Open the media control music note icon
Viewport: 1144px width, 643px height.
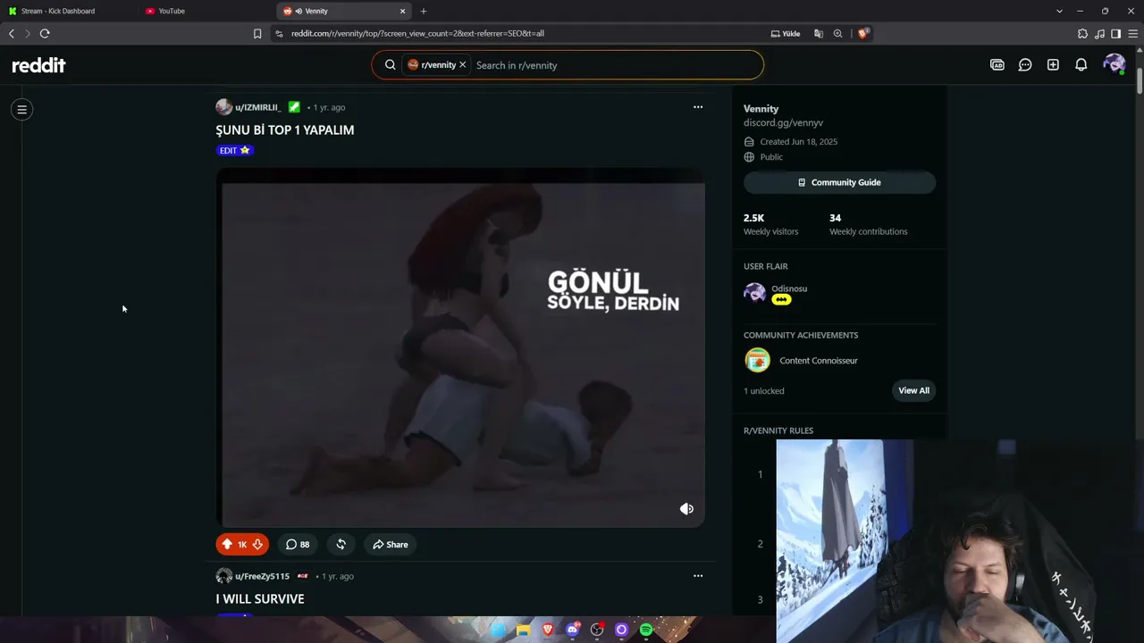click(x=1099, y=34)
